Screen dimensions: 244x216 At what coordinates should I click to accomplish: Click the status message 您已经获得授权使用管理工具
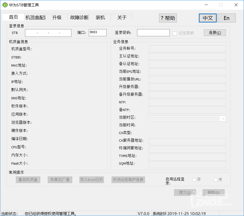coord(51,213)
